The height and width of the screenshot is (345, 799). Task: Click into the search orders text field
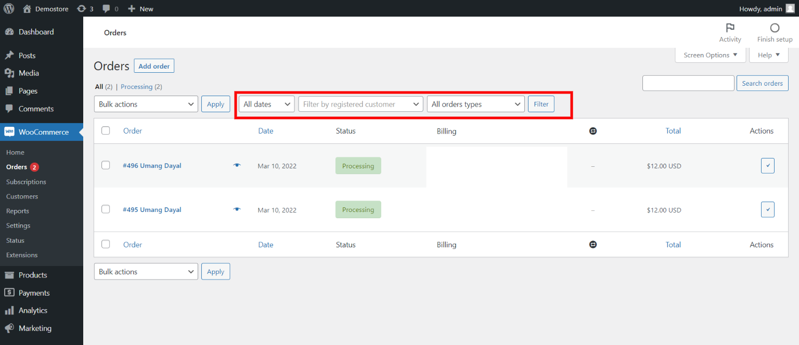(688, 83)
